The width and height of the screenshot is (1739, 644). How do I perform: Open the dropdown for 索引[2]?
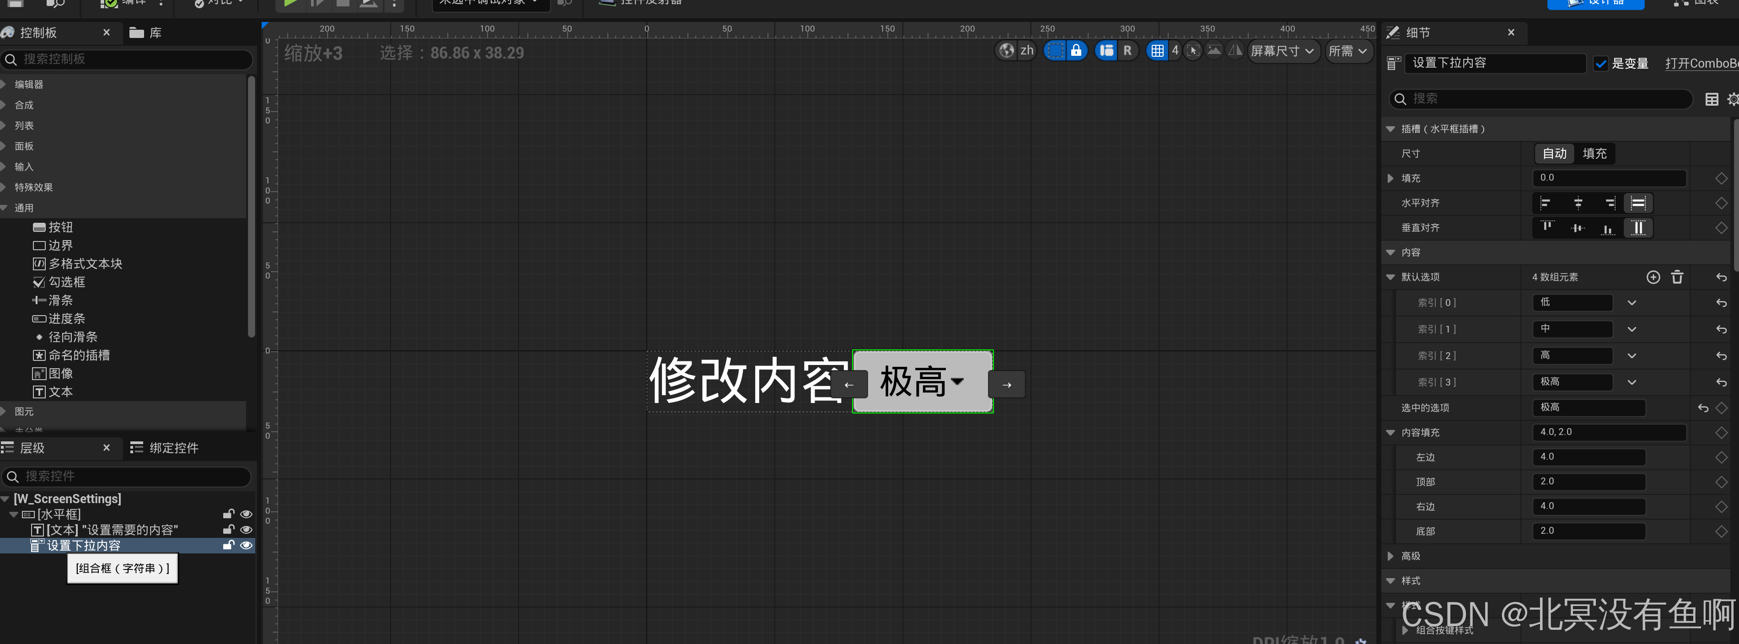(1631, 356)
